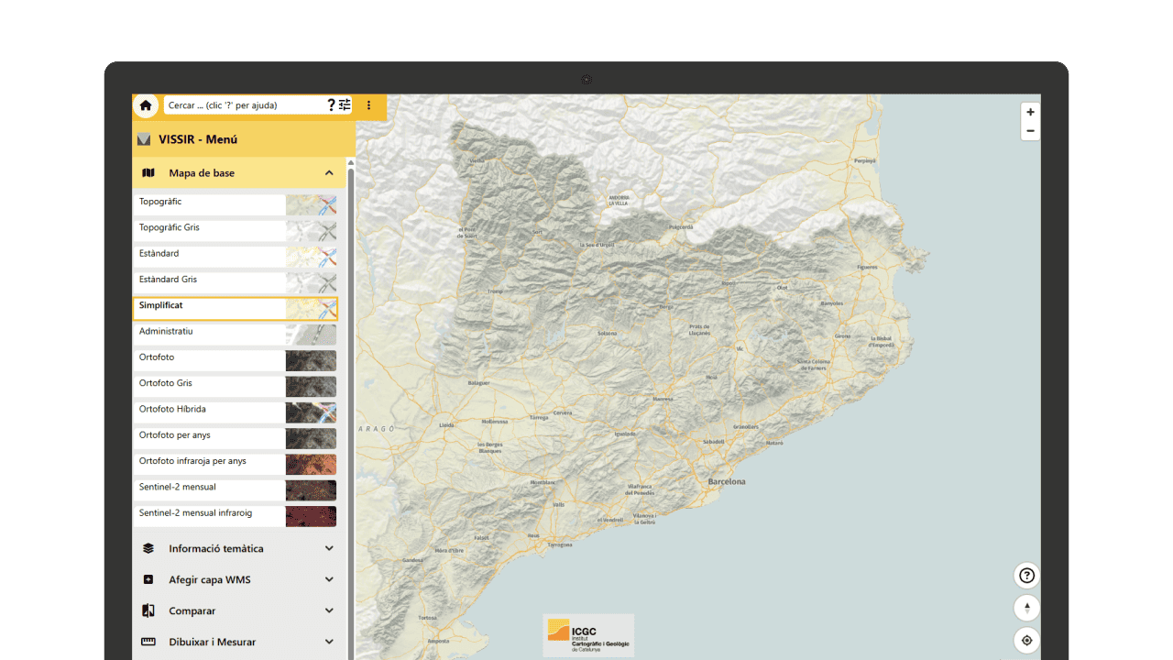The height and width of the screenshot is (660, 1173).
Task: Click the ruler icon beside Dibuixar i Mesurar
Action: click(148, 642)
